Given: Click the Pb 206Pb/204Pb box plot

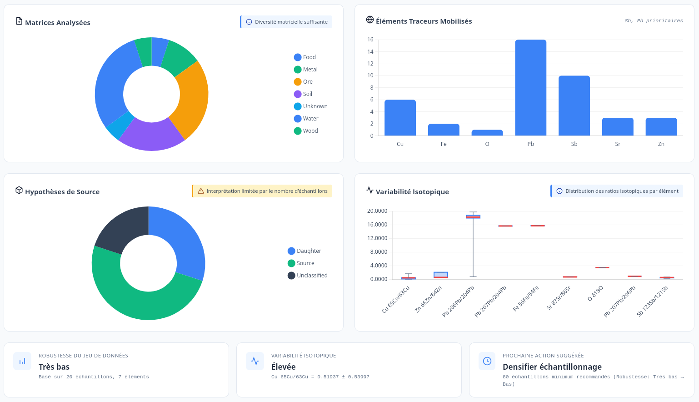Looking at the screenshot, I should (x=472, y=217).
